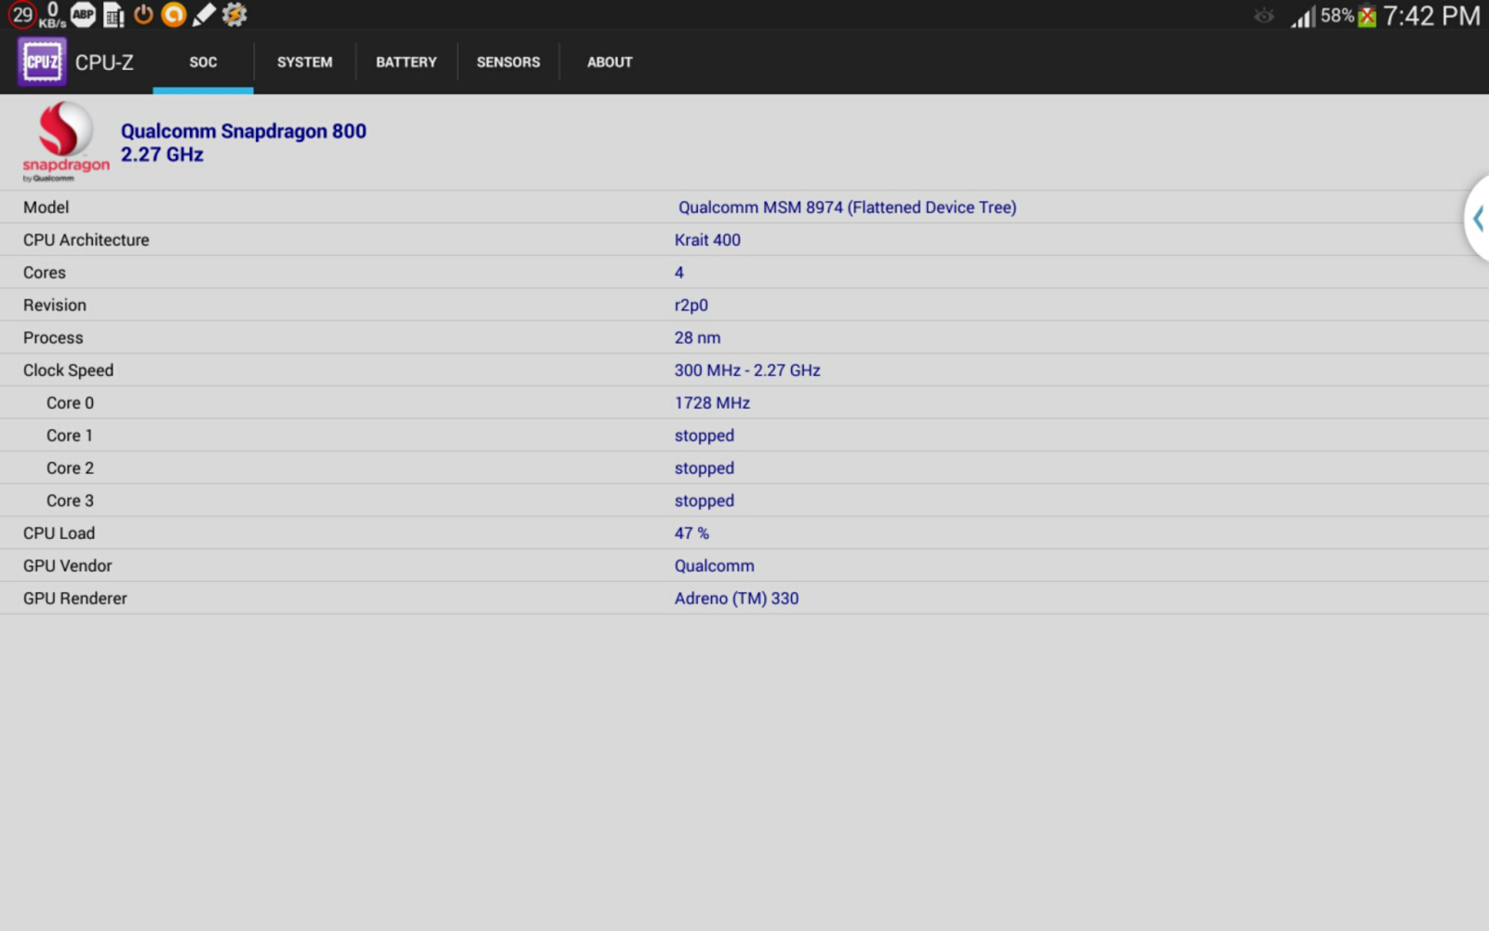Tap the circled 29 status icon
1489x931 pixels.
(22, 15)
